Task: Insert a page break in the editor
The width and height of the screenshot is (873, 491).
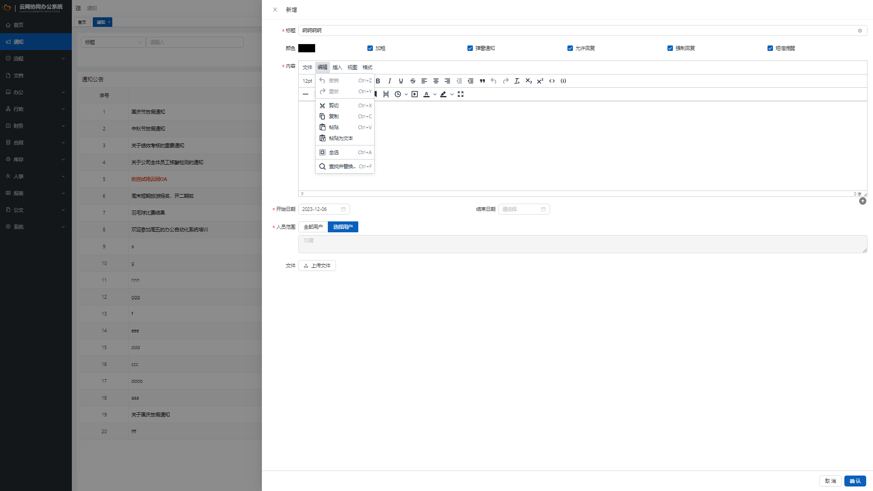Action: pos(386,94)
